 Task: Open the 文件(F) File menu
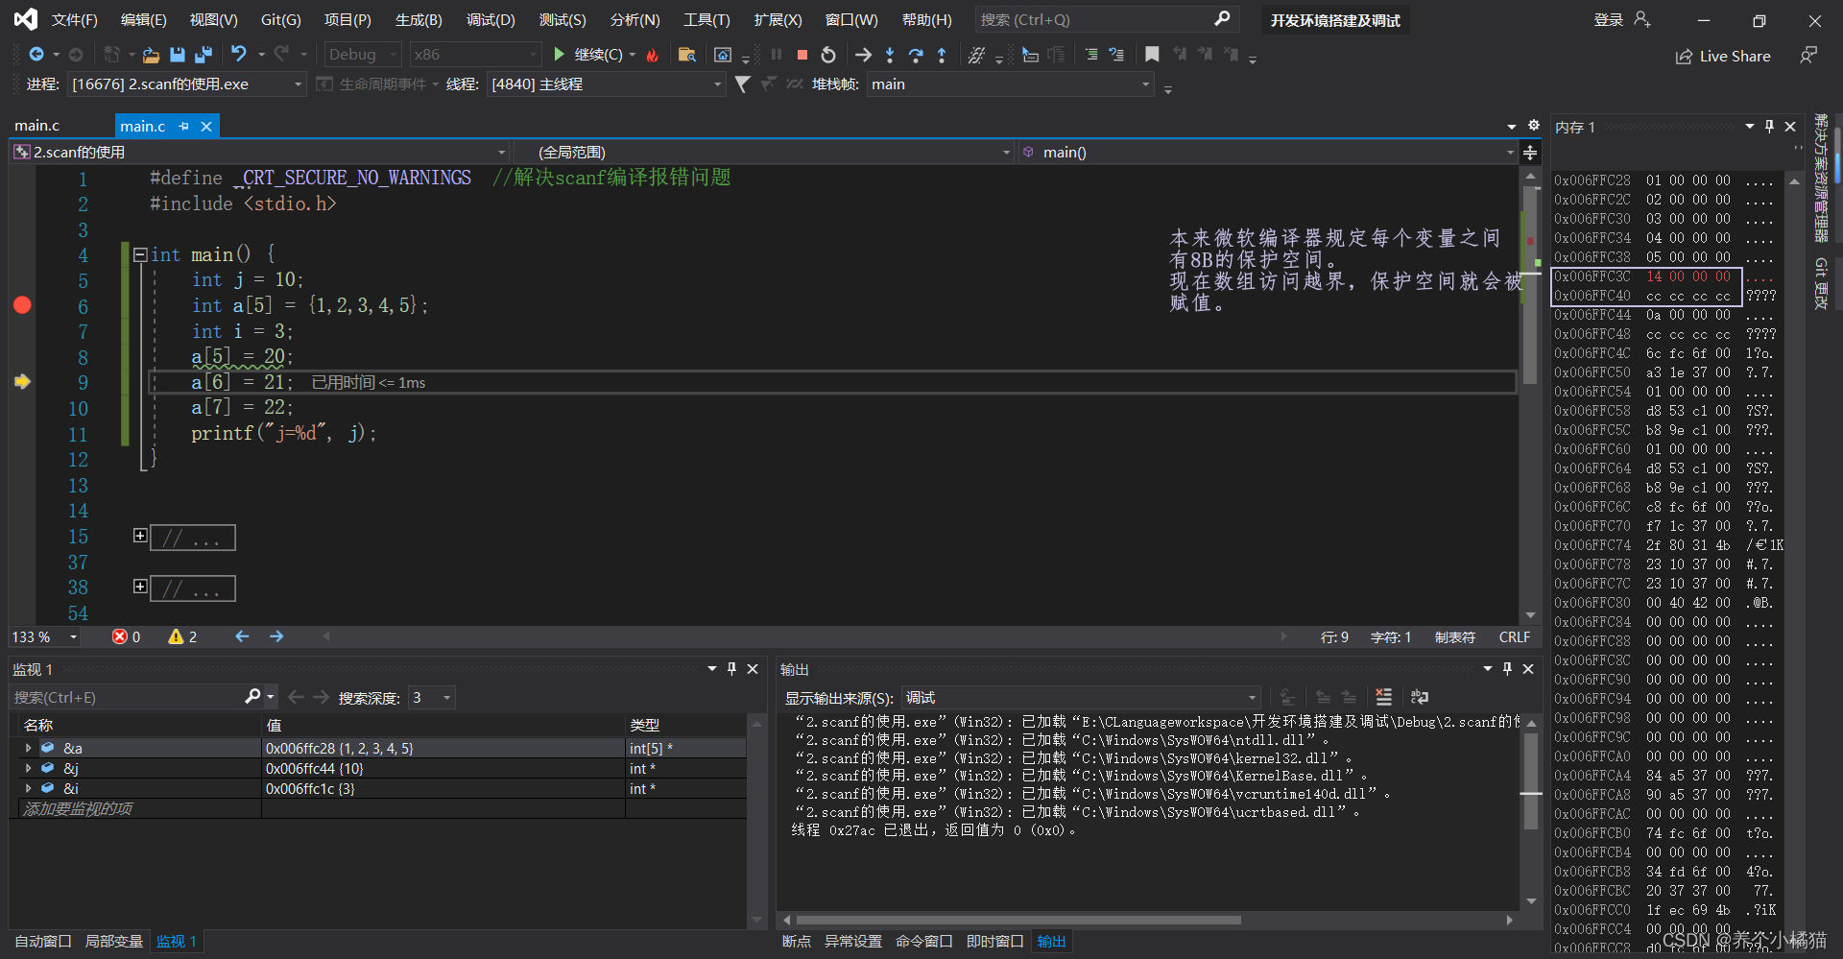pyautogui.click(x=74, y=19)
